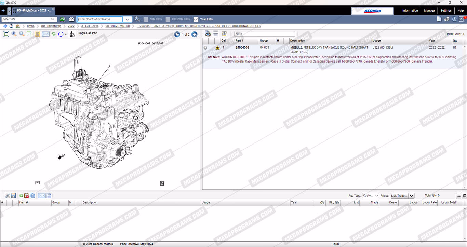Click the 00 - DRIVE MOTOR breadcrumb link
The width and height of the screenshot is (467, 247).
pyautogui.click(x=117, y=26)
